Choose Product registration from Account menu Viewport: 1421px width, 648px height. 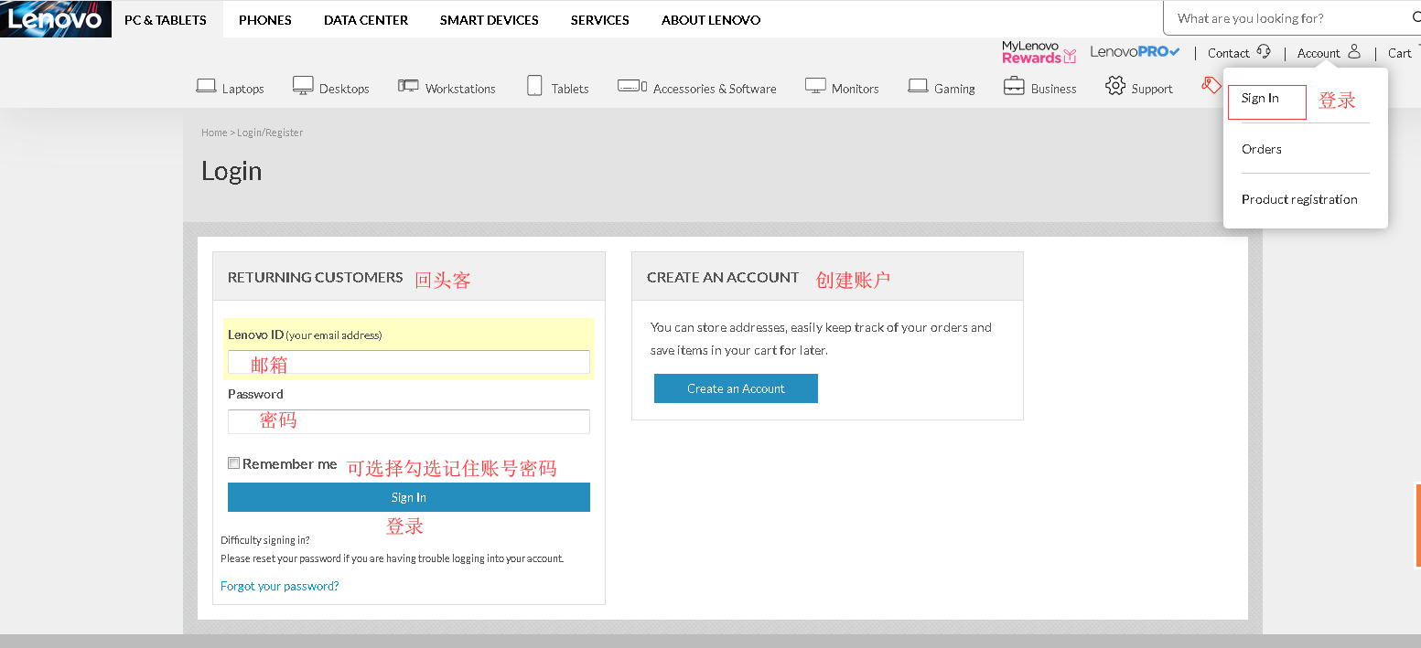coord(1298,199)
